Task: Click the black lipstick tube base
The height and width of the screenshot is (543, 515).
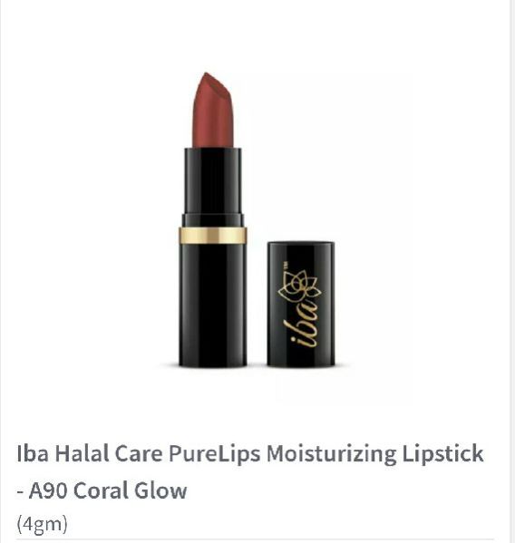Action: pos(213,304)
